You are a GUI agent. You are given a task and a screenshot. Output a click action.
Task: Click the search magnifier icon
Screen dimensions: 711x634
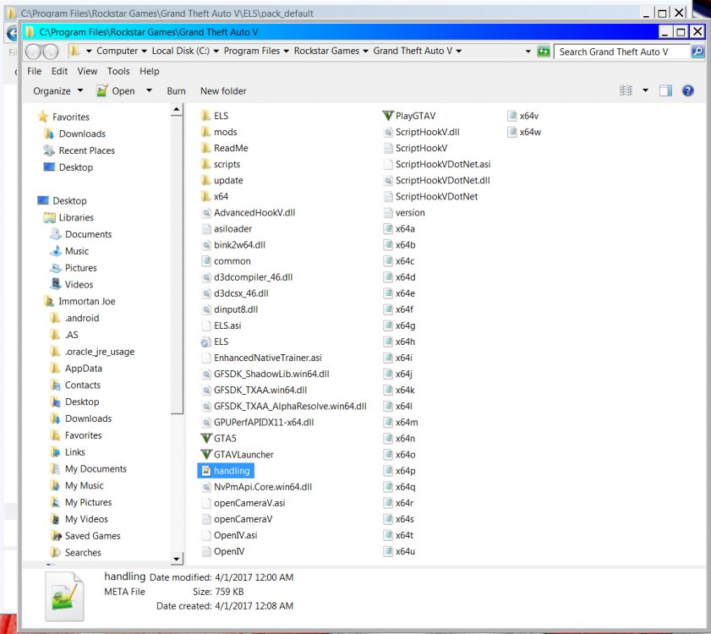(697, 52)
